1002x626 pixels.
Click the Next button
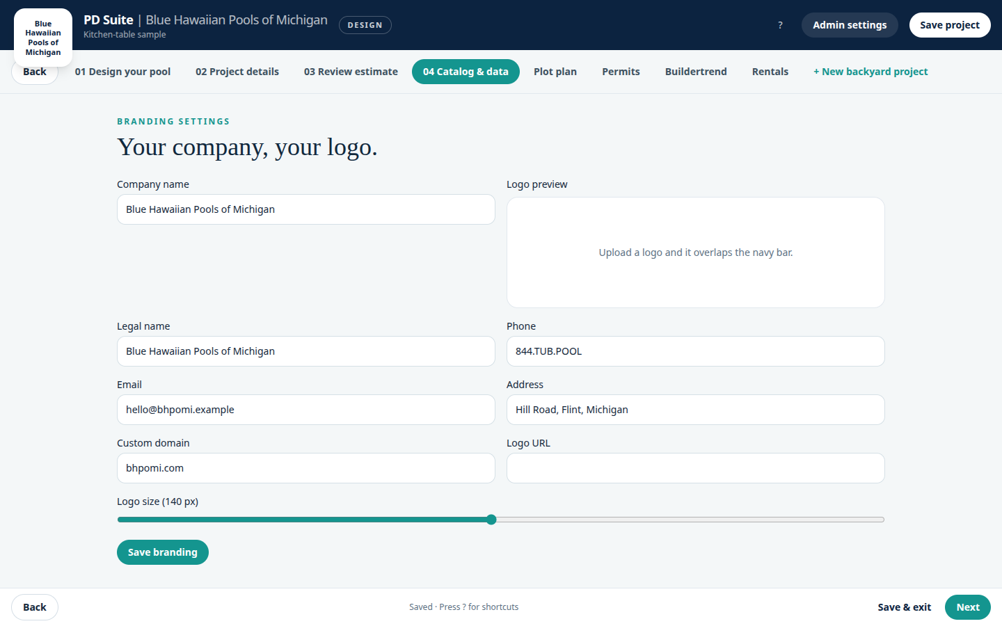tap(968, 607)
